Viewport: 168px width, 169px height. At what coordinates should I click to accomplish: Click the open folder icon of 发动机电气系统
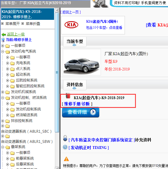pos(7,52)
